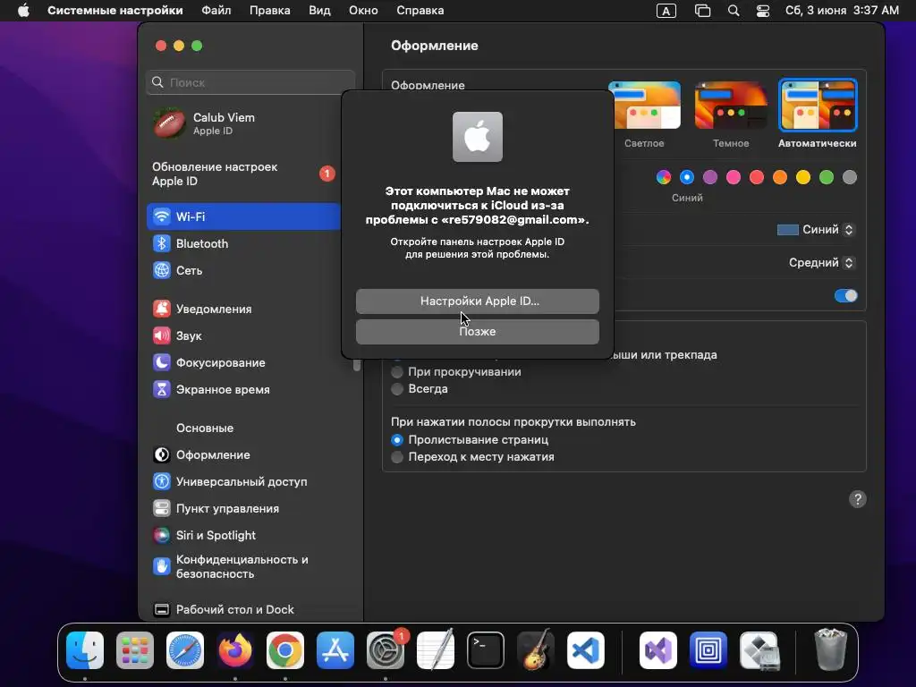
Task: Open the Вид menu
Action: [x=319, y=11]
